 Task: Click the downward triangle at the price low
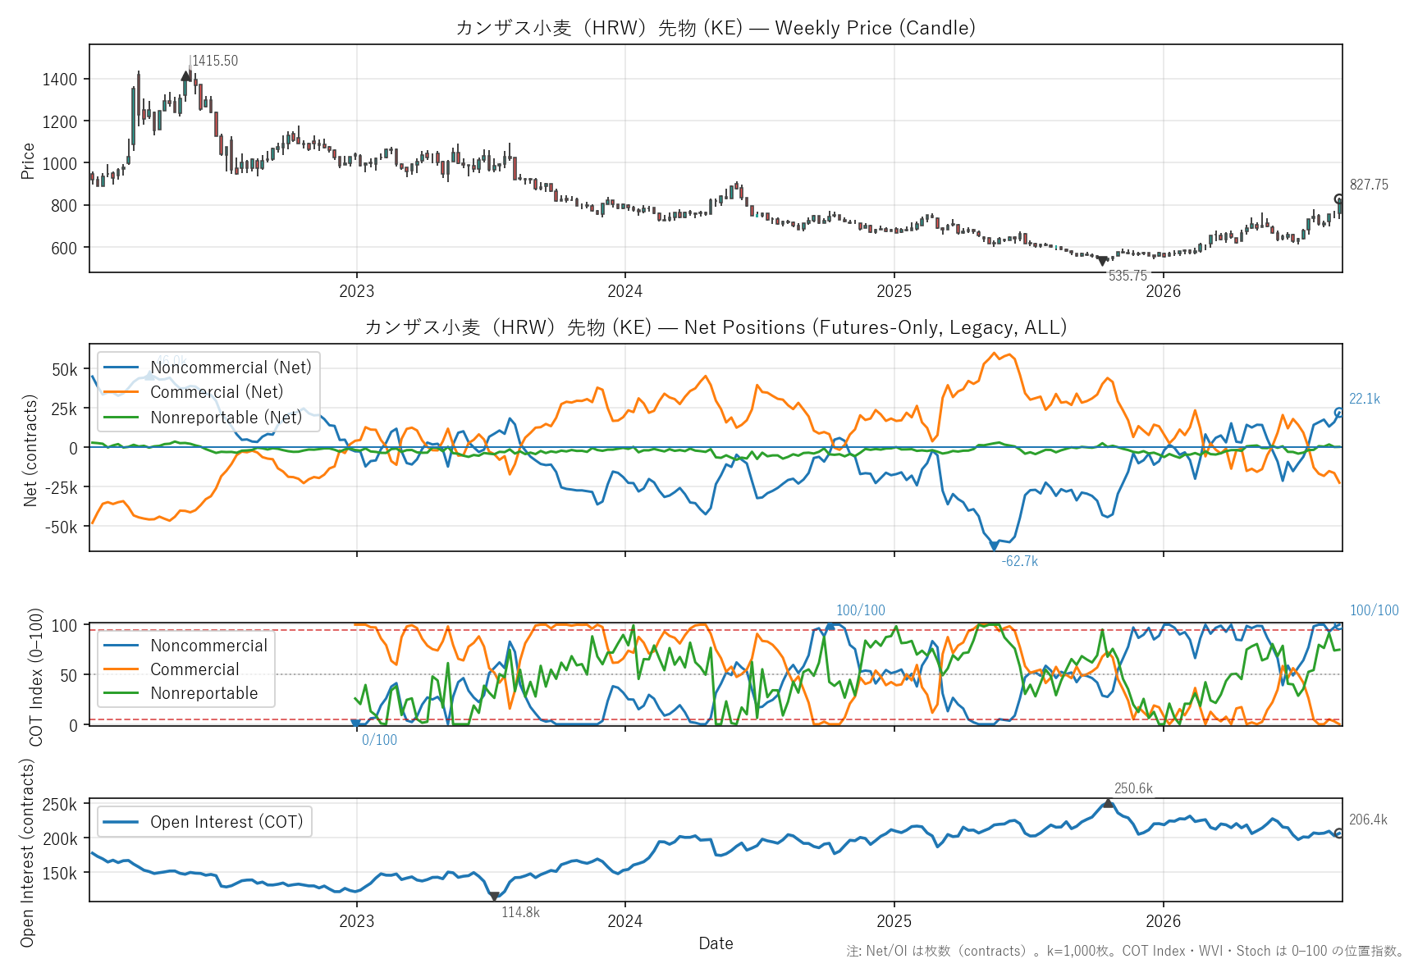tap(1102, 261)
